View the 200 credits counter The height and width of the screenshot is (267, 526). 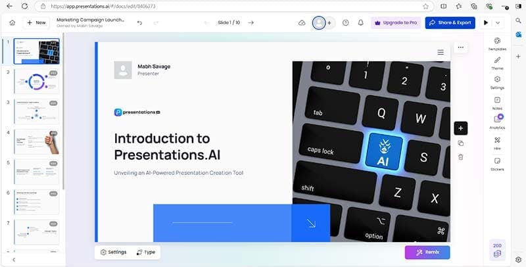(497, 250)
